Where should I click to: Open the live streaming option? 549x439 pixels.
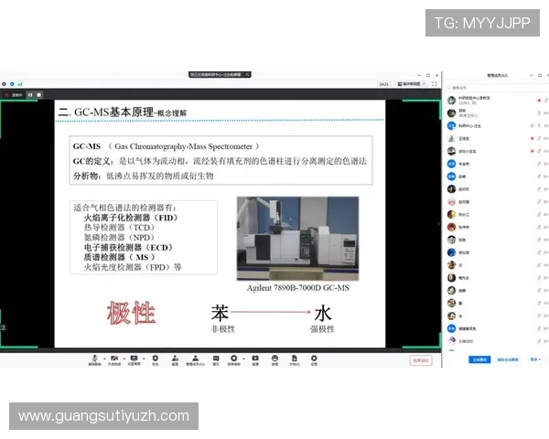(x=255, y=359)
